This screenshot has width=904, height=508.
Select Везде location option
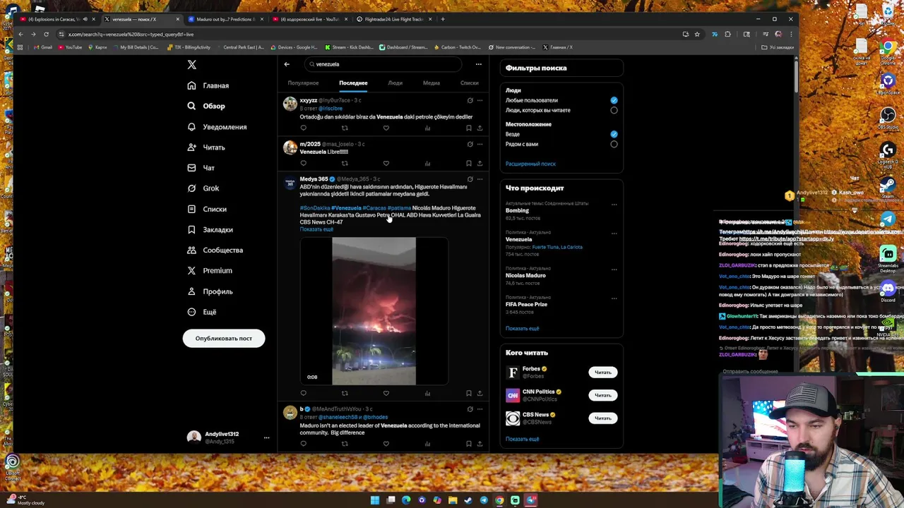point(614,134)
